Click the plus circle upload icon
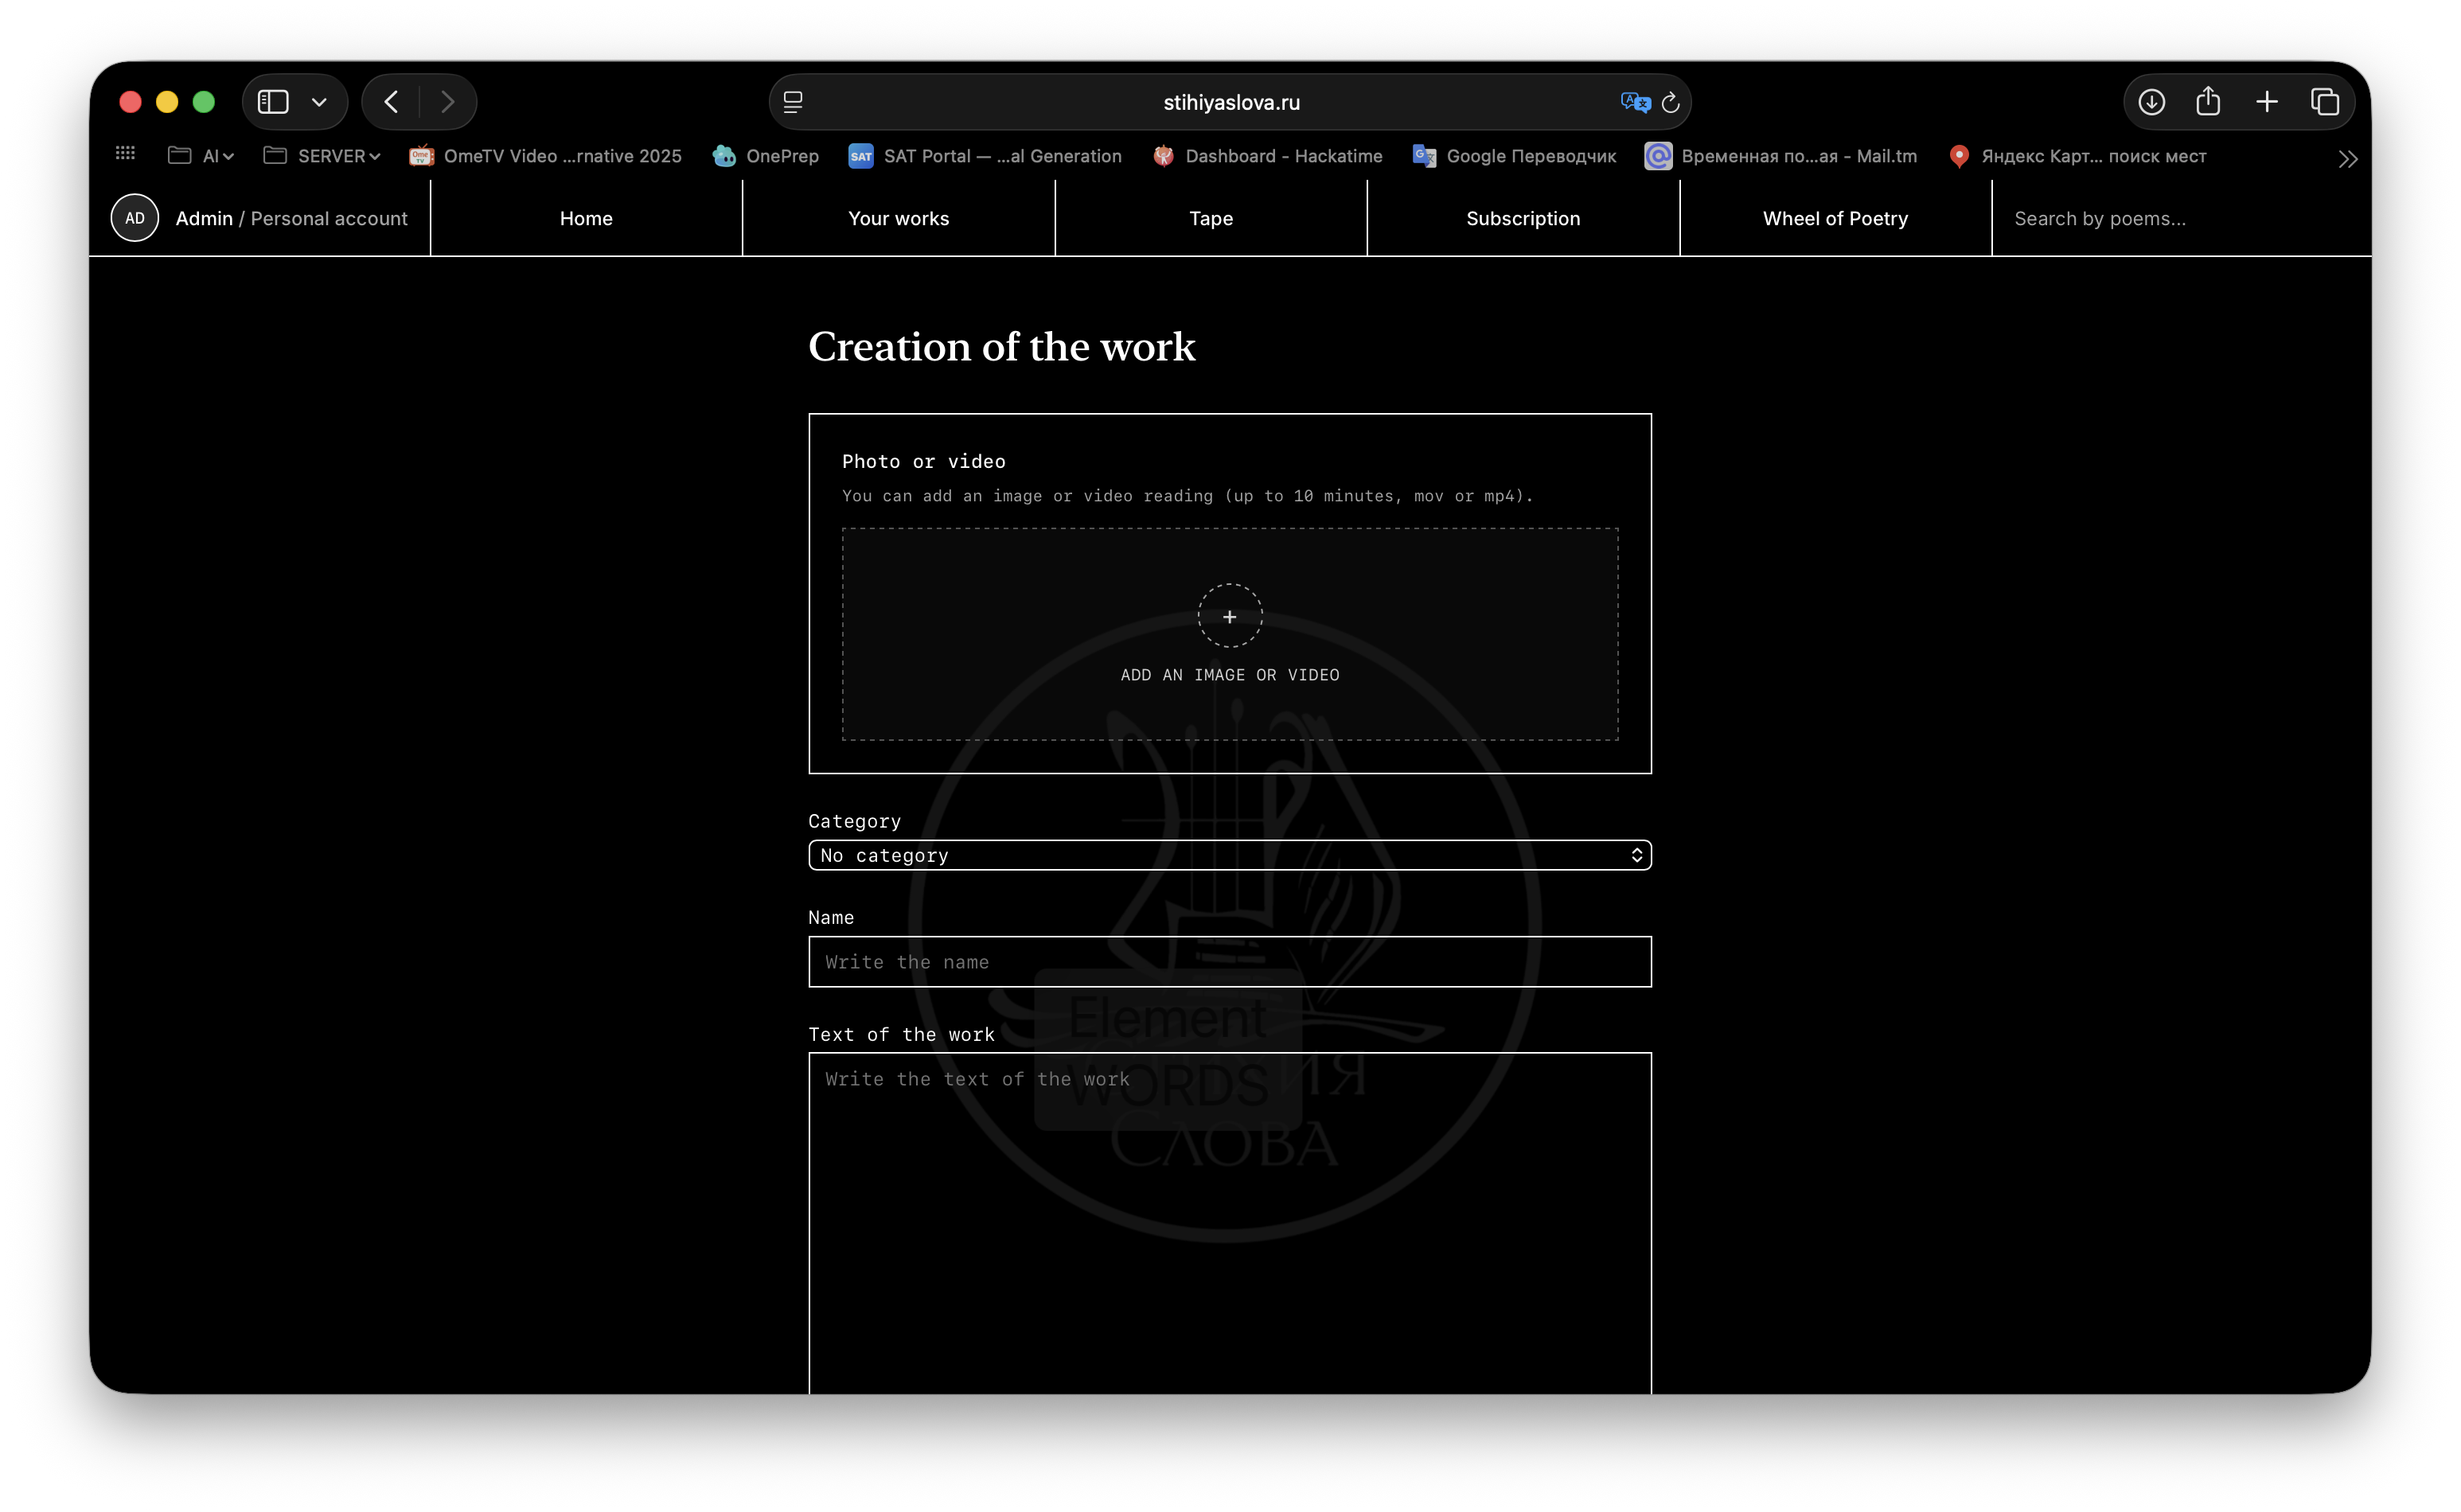2461x1512 pixels. point(1230,616)
